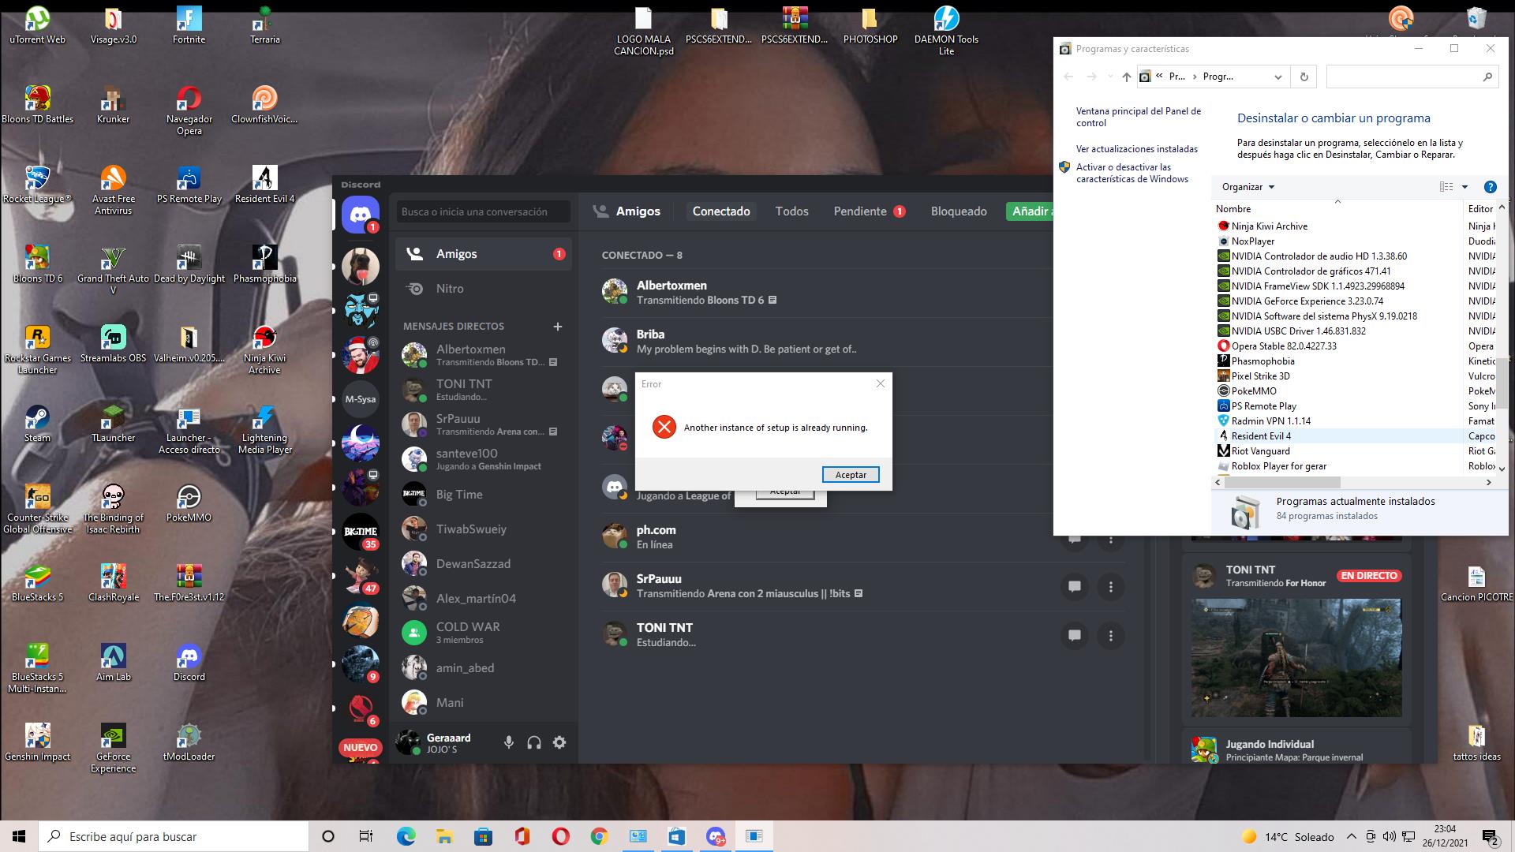Click Ver actualizaciones instaladas link
The width and height of the screenshot is (1515, 852).
[1136, 149]
